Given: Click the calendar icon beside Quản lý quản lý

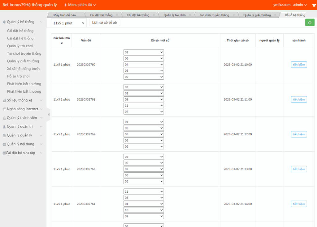Looking at the screenshot, I should [4, 136].
